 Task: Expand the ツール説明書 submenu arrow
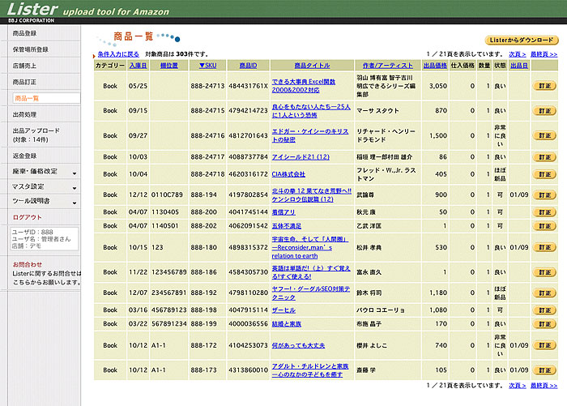tap(75, 203)
